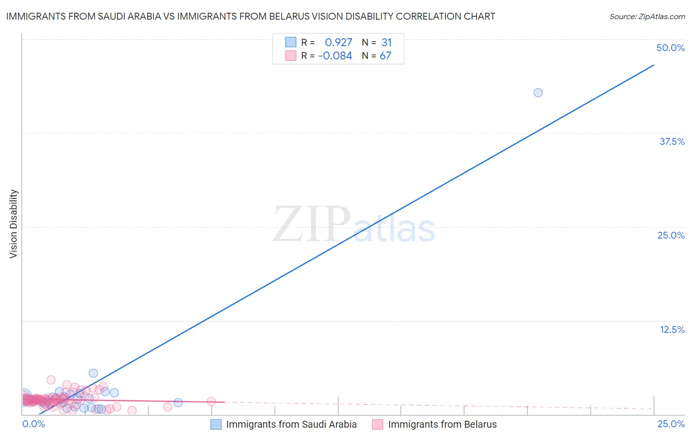Click the 25.0% x-axis label at bottom
Screen dimensions: 691x438
pos(671,424)
